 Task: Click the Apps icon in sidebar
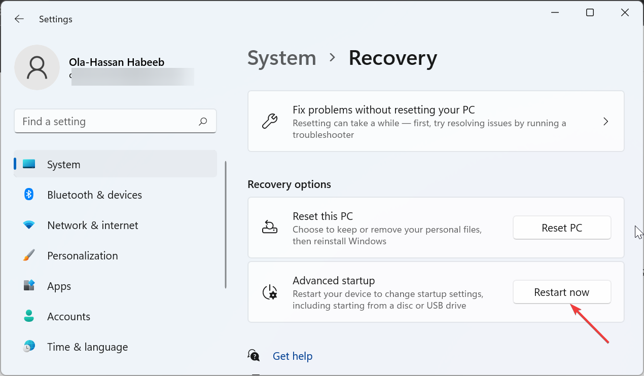click(29, 286)
